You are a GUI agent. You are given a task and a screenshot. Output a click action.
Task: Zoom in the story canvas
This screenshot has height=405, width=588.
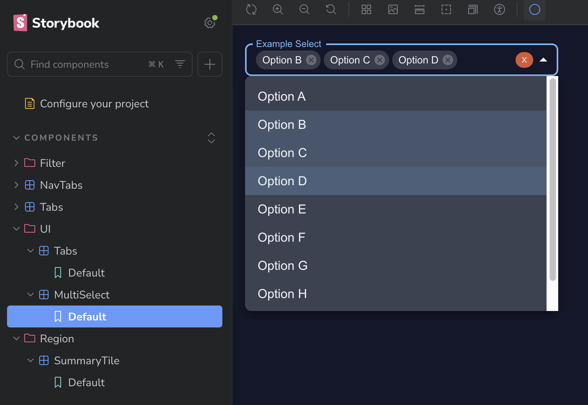tap(278, 9)
